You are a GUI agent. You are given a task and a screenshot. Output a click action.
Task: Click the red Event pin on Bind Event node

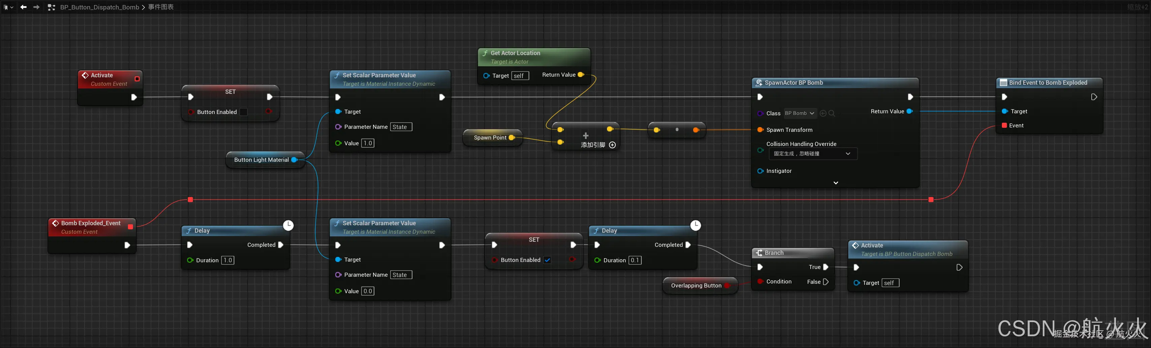click(1005, 126)
